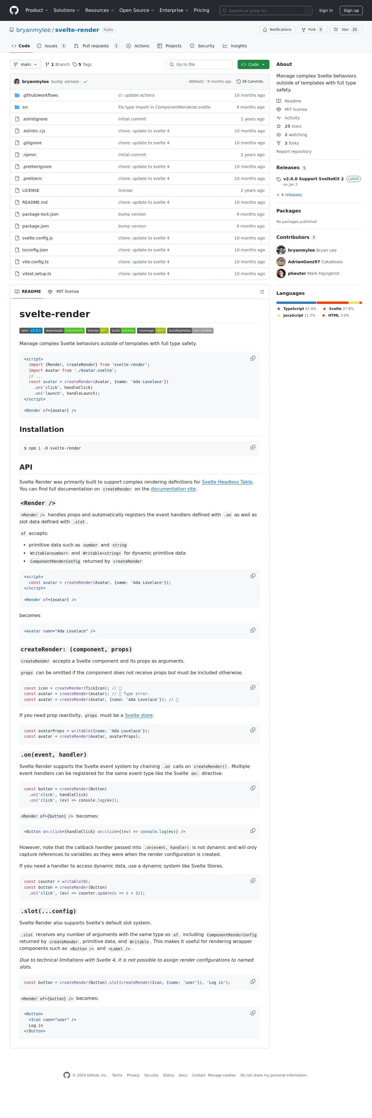Switch to the Actions tab
The image size is (372, 1118).
coord(138,46)
